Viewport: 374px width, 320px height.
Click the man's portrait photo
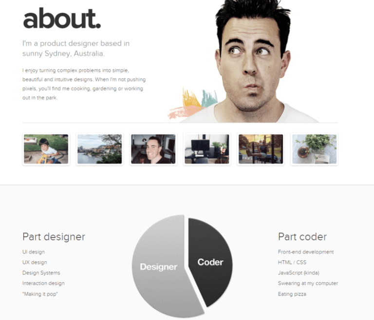(253, 58)
